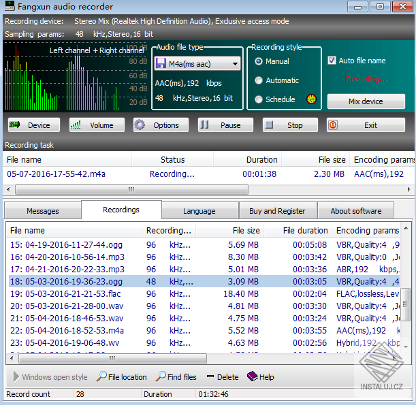The height and width of the screenshot is (405, 416).
Task: Click recording task scroll right arrow
Action: 409,189
